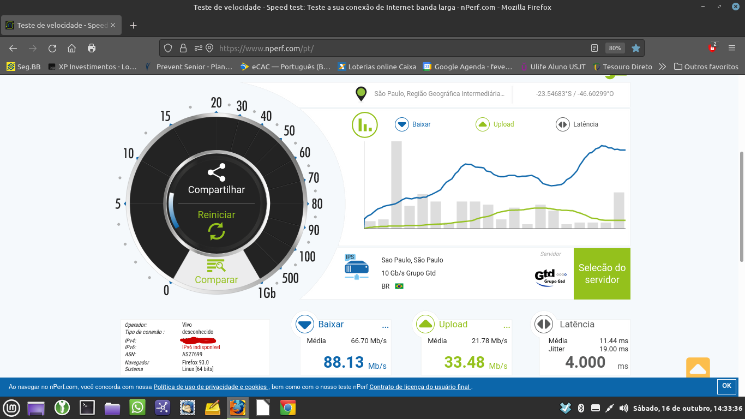Open file manager folder in taskbar
The height and width of the screenshot is (419, 745).
click(x=112, y=408)
